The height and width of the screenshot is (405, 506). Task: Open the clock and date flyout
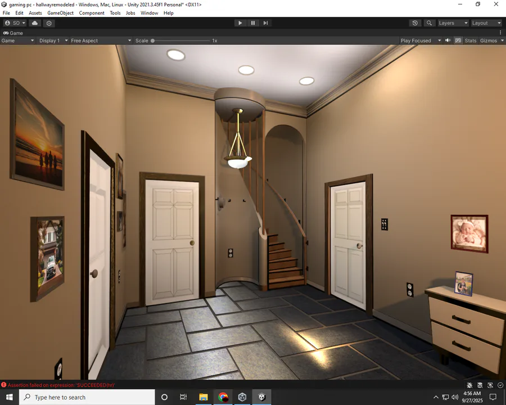point(472,397)
